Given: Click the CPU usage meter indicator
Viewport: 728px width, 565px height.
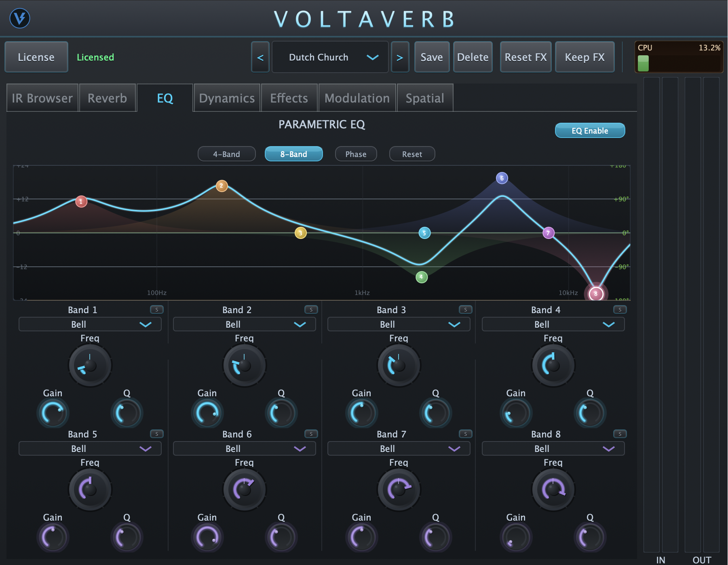Looking at the screenshot, I should (679, 56).
